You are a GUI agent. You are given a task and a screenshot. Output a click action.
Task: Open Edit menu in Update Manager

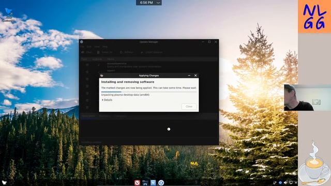click(x=89, y=47)
